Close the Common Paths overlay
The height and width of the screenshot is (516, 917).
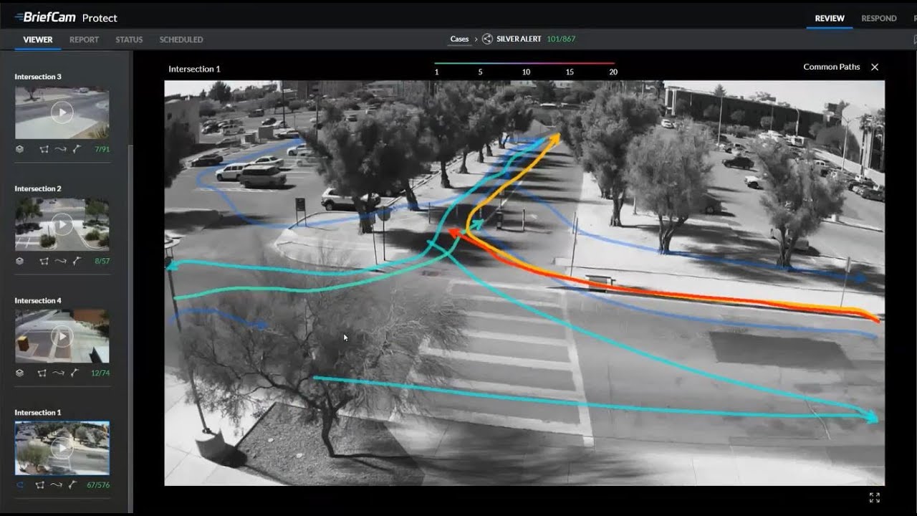pos(875,67)
